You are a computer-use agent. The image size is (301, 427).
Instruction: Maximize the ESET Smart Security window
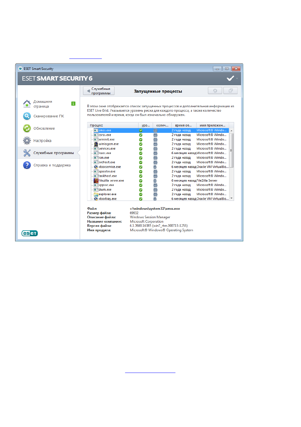pyautogui.click(x=227, y=69)
